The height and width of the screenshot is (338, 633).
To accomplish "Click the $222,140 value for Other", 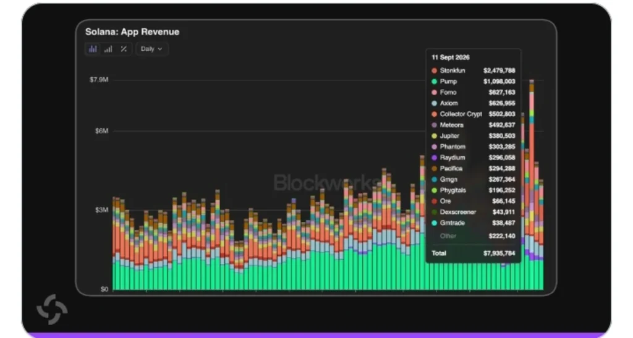I will point(502,235).
